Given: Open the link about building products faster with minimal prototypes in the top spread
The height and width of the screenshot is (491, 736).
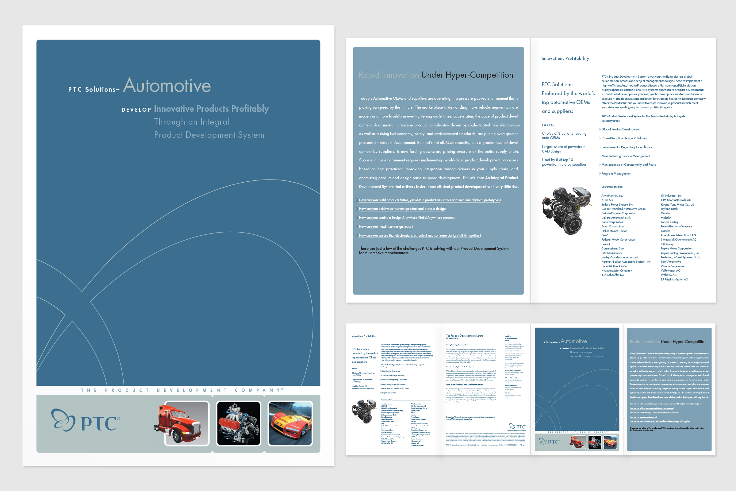Looking at the screenshot, I should (x=430, y=200).
